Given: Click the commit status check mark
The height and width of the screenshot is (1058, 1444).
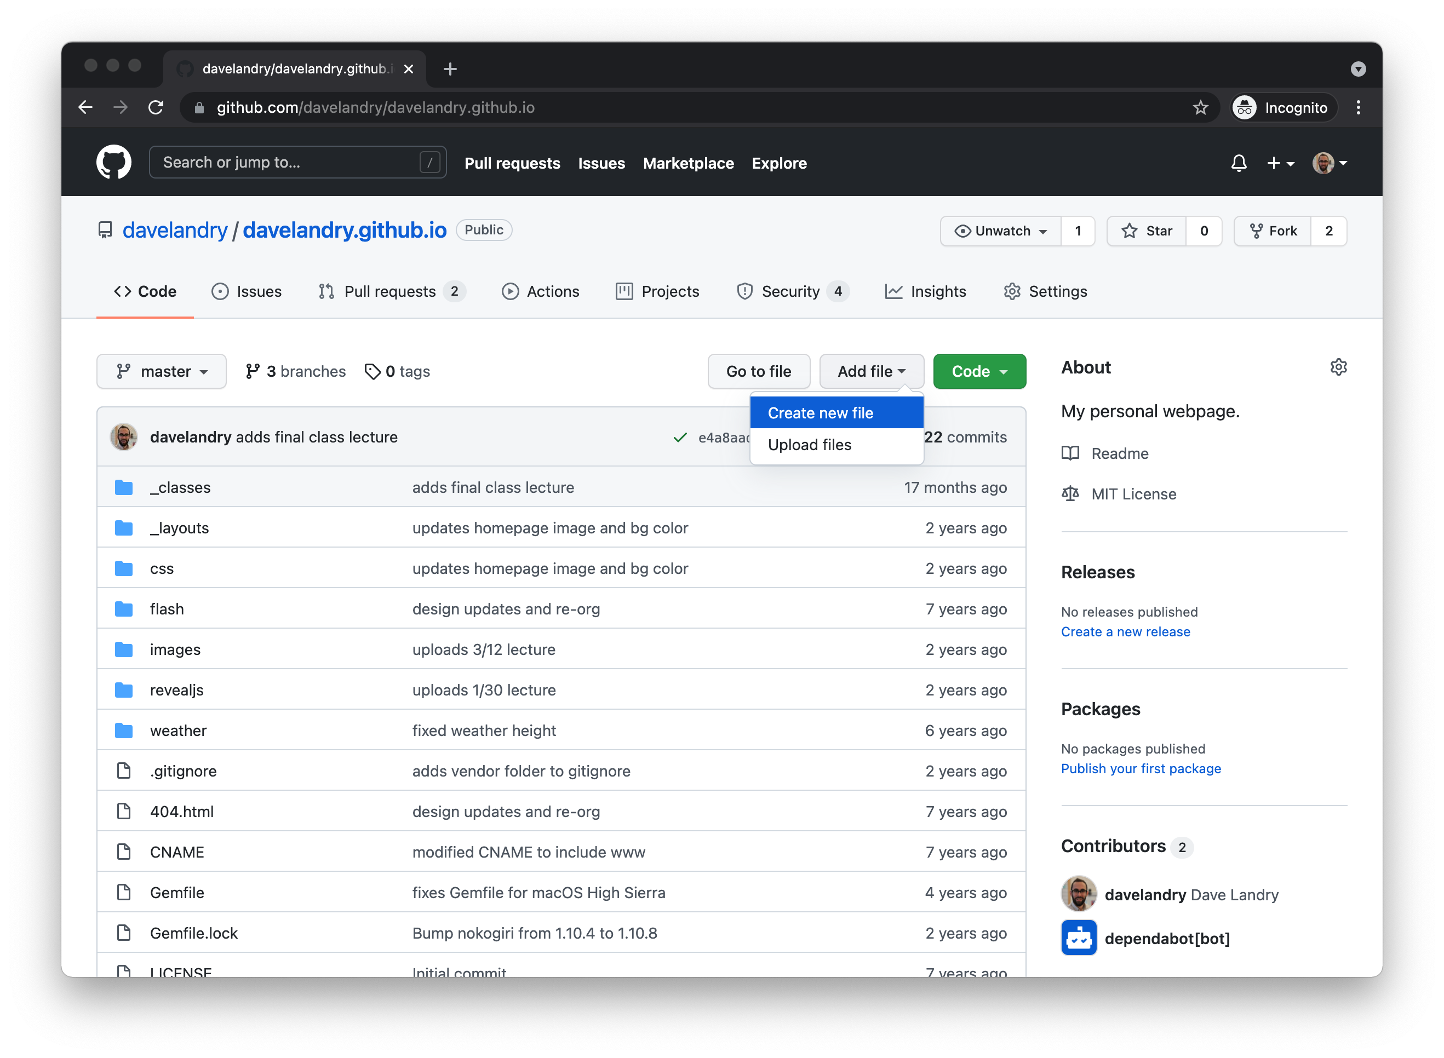Looking at the screenshot, I should coord(680,438).
